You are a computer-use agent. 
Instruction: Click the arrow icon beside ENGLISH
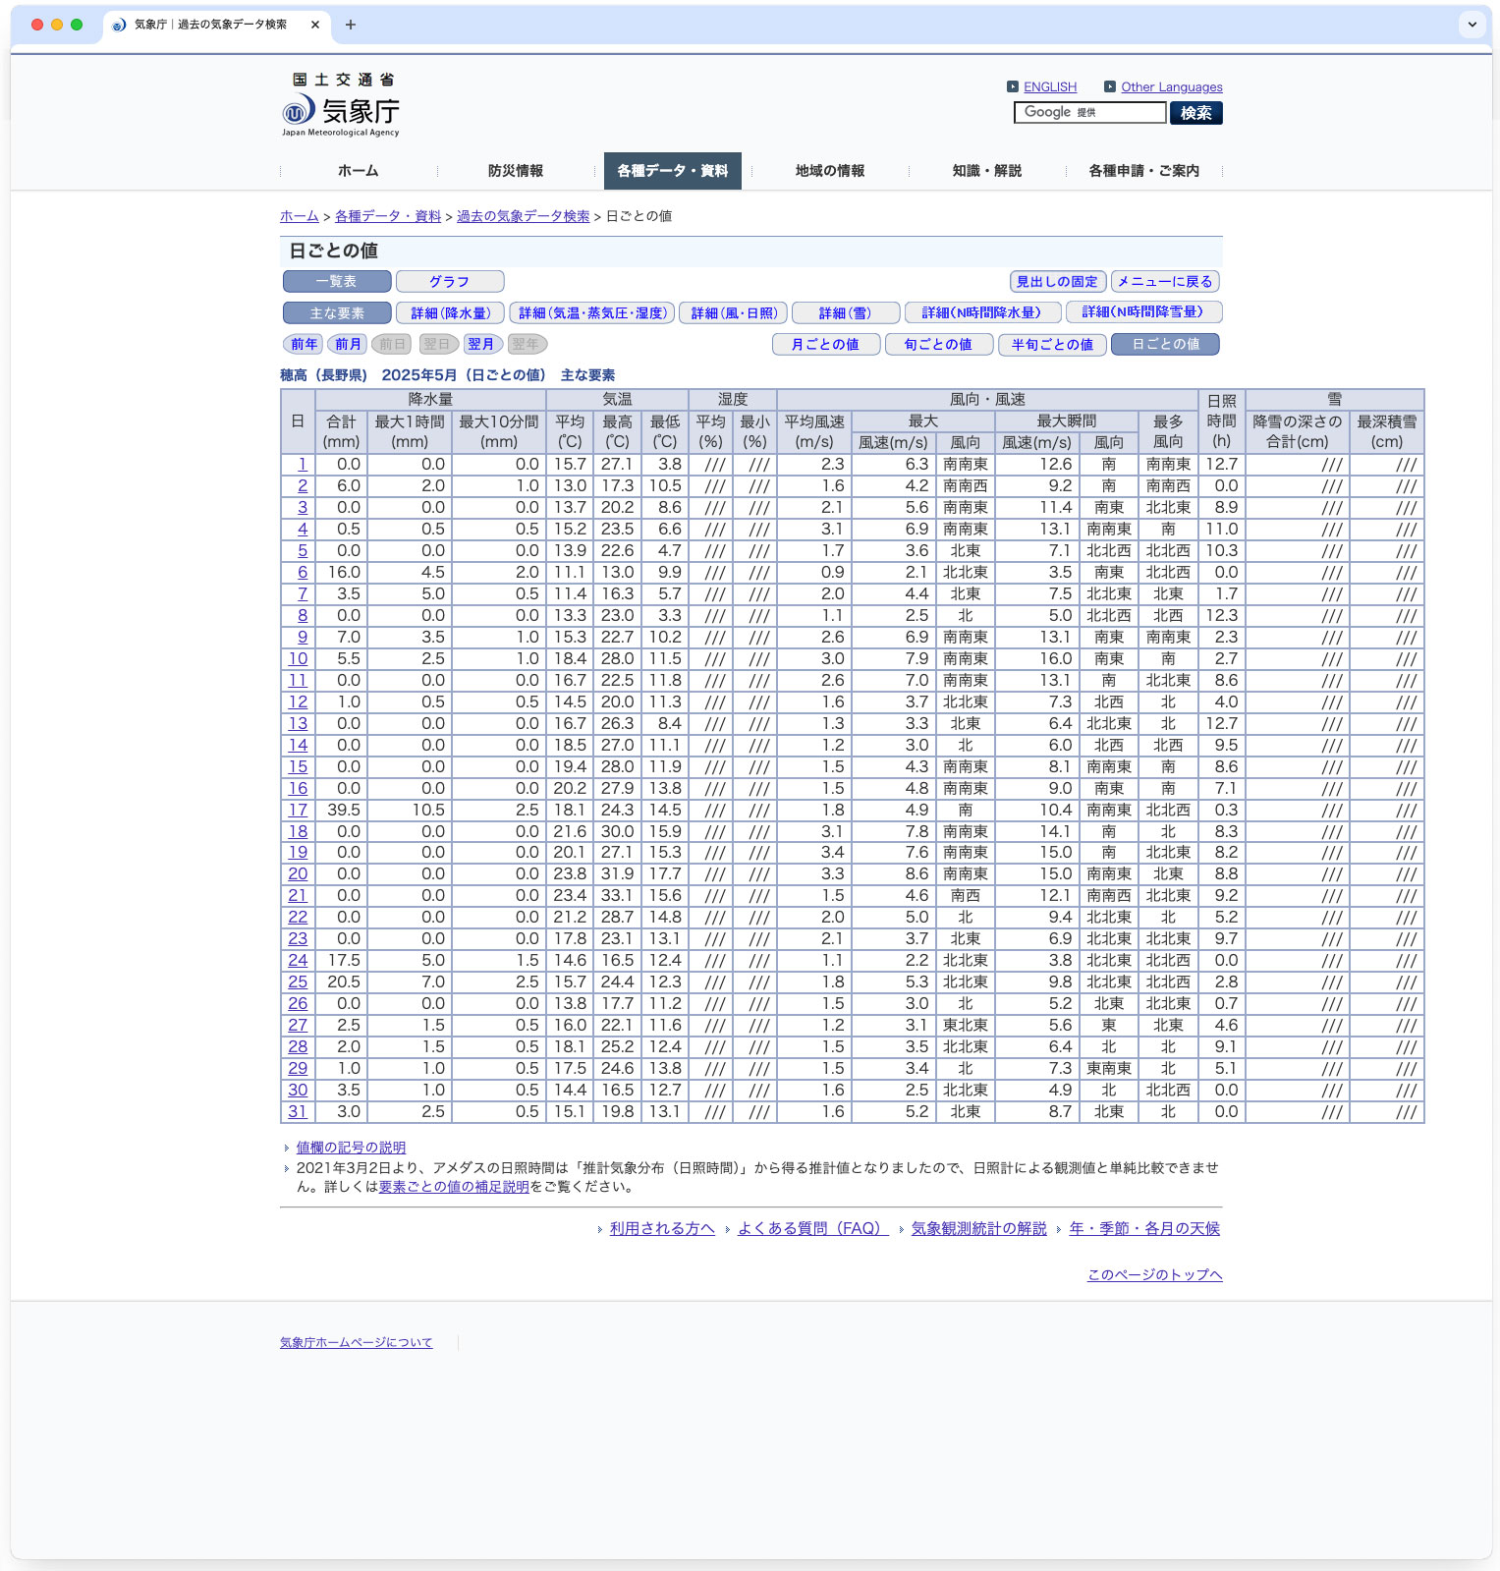pyautogui.click(x=1013, y=86)
